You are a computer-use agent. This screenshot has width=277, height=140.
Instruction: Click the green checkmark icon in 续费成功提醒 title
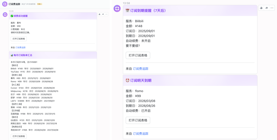(x=12, y=16)
